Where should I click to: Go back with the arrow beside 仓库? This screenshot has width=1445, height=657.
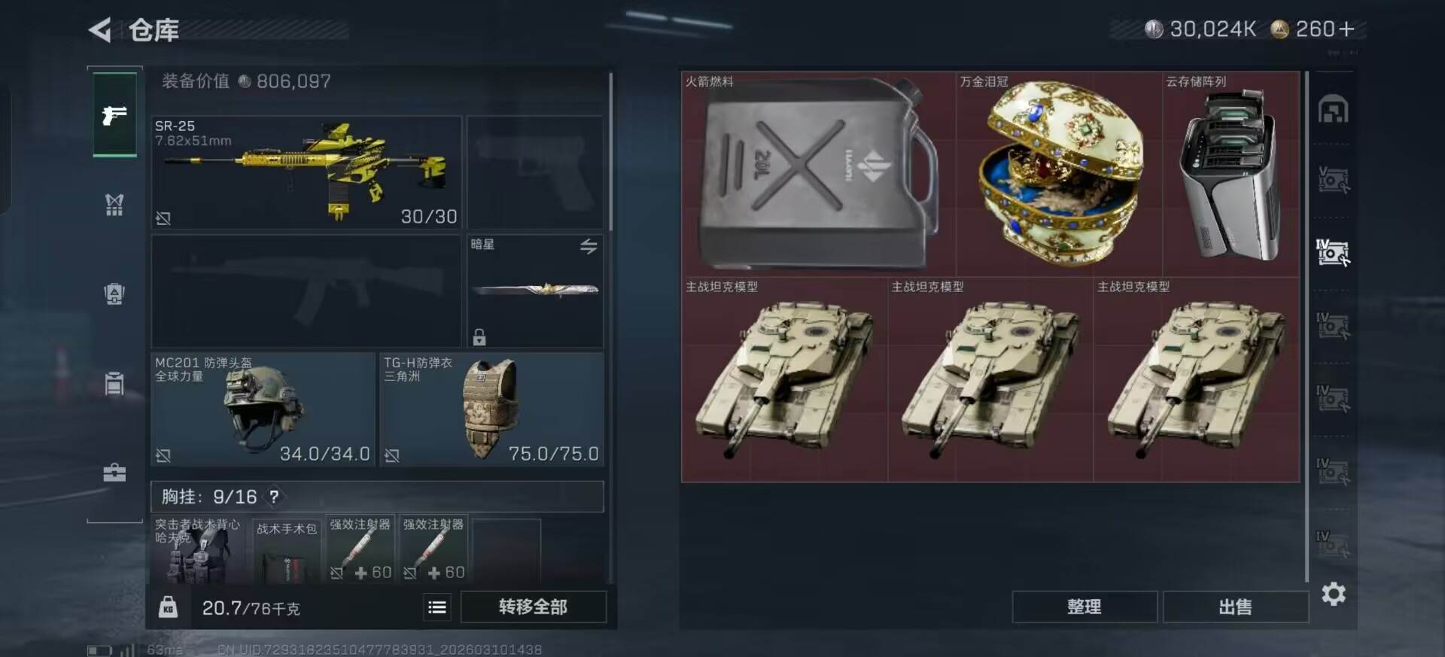[x=100, y=30]
